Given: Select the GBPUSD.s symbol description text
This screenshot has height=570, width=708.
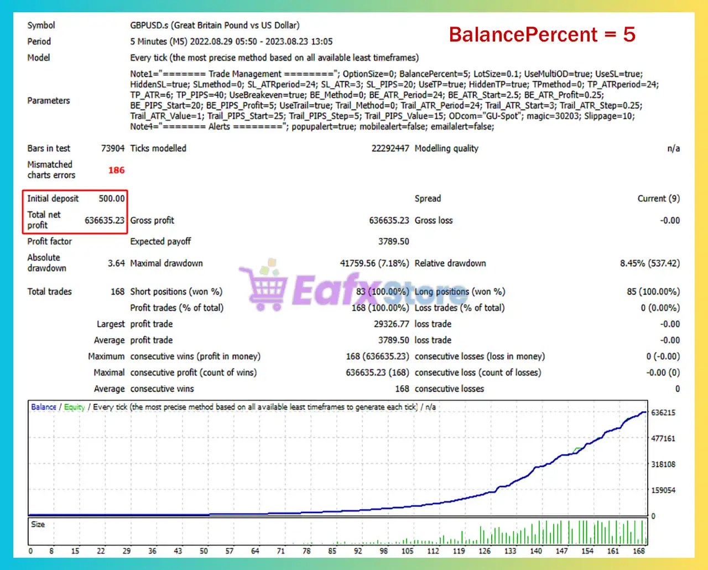Looking at the screenshot, I should point(215,25).
